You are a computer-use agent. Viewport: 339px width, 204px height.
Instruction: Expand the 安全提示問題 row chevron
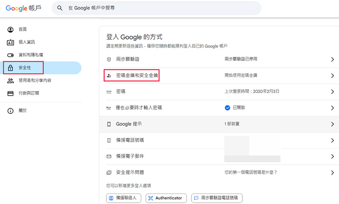pos(332,172)
